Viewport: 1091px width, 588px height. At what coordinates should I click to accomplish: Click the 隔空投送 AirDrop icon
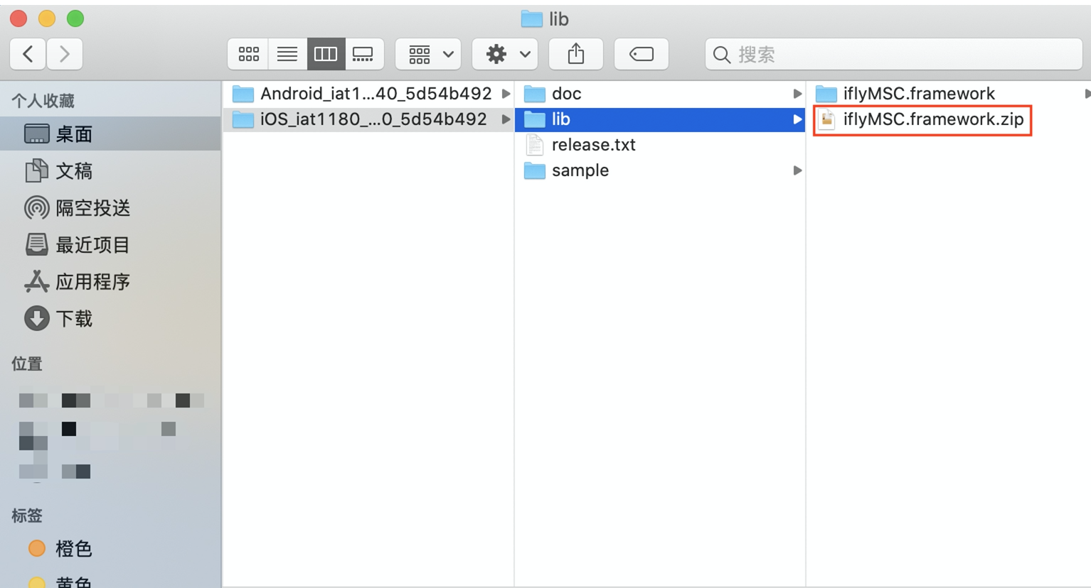click(x=36, y=207)
